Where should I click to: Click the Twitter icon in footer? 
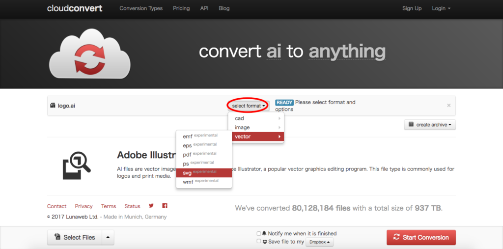click(151, 206)
